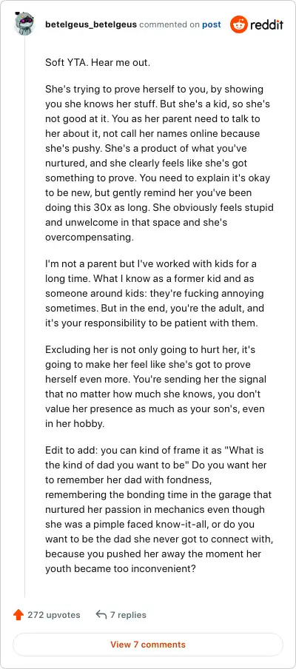296x669 pixels.
Task: Click the "reddit" wordmark text
Action: [x=266, y=24]
